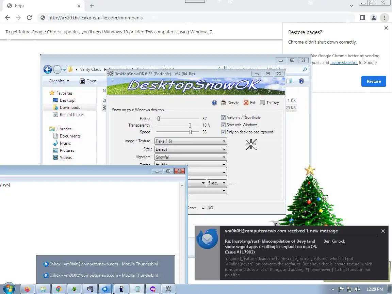Open the Organize menu in Explorer
Viewport: 392px width, 294px height.
pyautogui.click(x=59, y=81)
